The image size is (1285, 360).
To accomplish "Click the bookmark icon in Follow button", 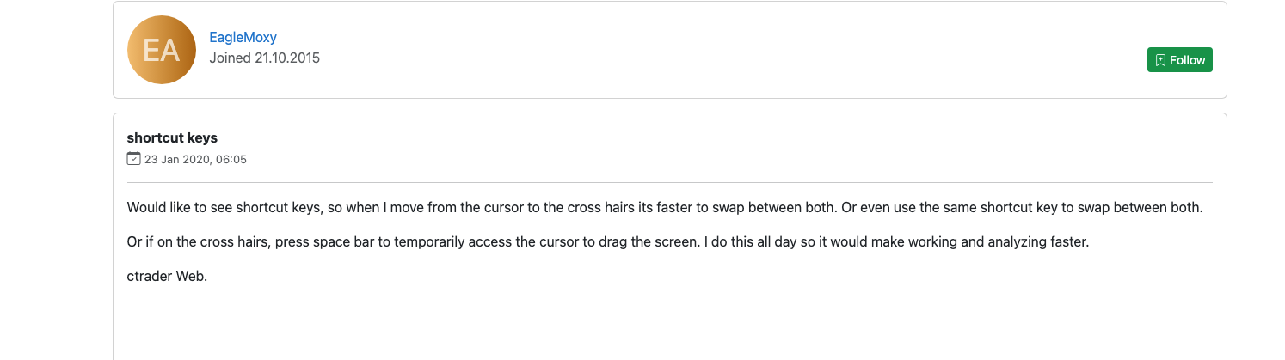I will pyautogui.click(x=1160, y=60).
